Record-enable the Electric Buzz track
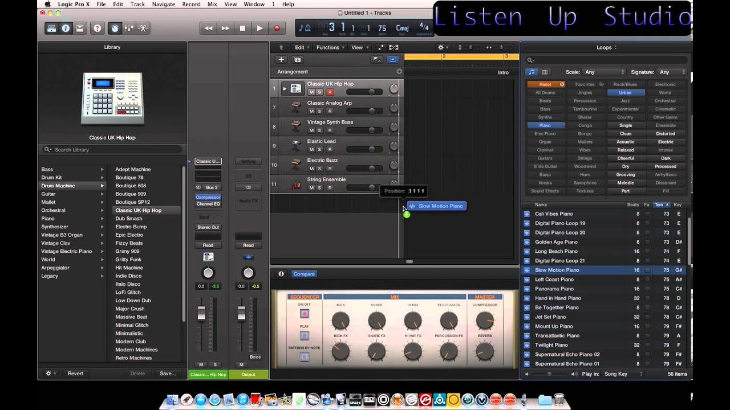This screenshot has width=730, height=410. click(330, 169)
